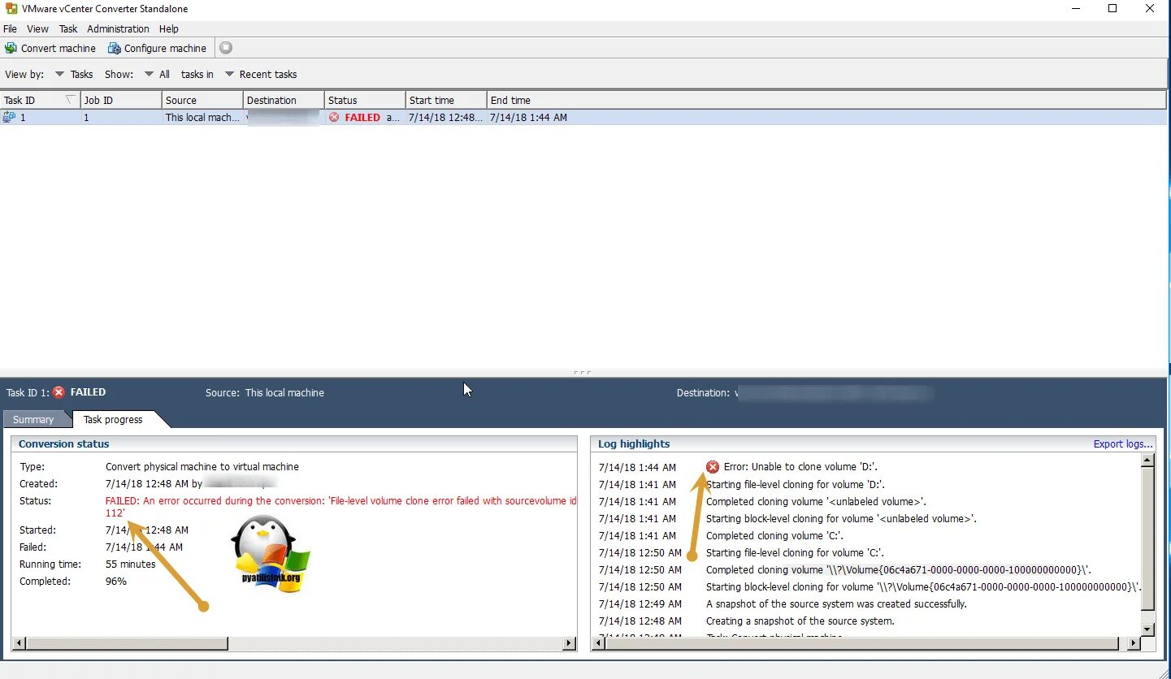
Task: Click 'Completed cloning volume <unlabeled volume>' entry
Action: click(816, 501)
